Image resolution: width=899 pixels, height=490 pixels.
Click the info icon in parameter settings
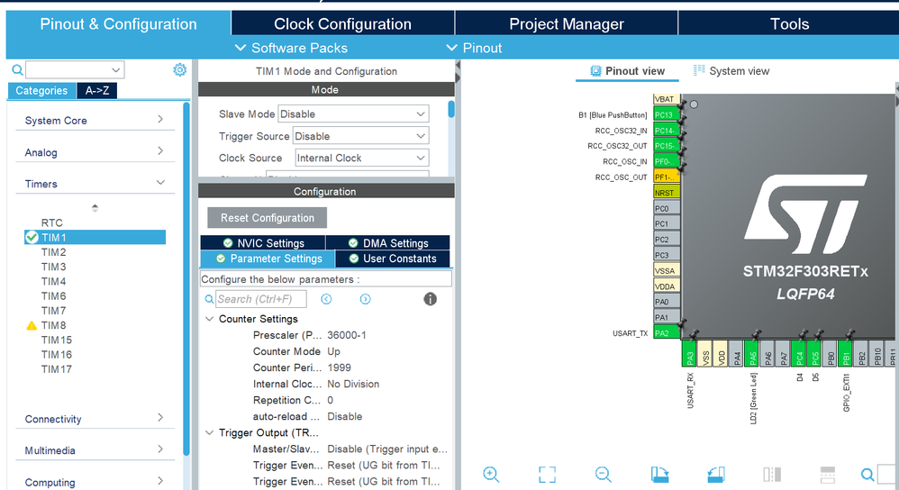[x=430, y=298]
